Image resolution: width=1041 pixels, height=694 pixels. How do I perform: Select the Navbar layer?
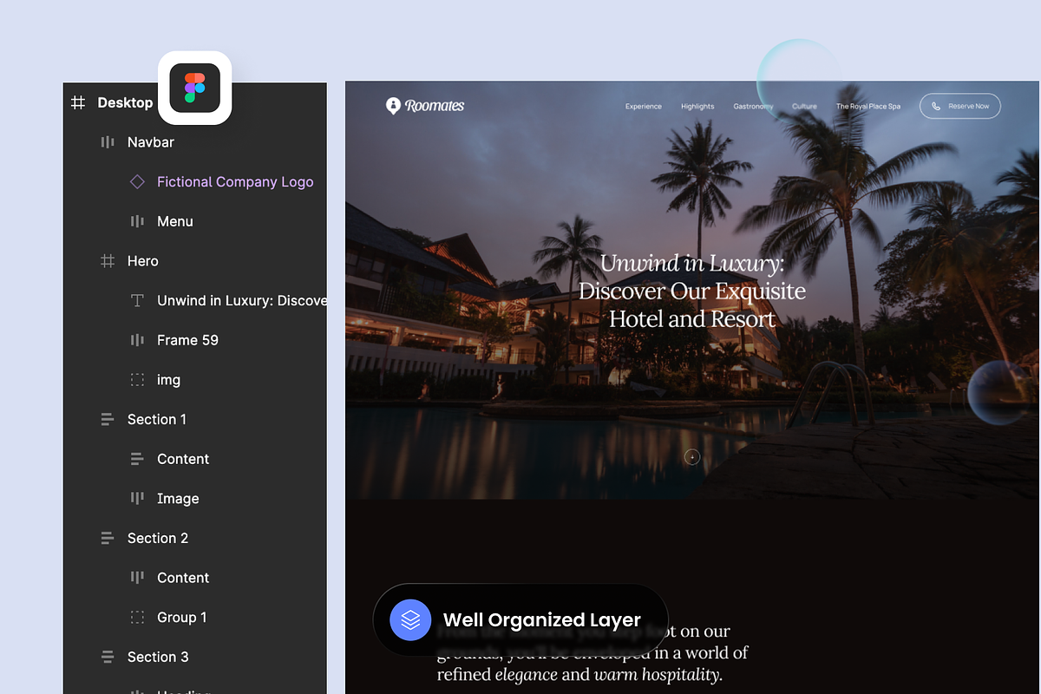(151, 142)
